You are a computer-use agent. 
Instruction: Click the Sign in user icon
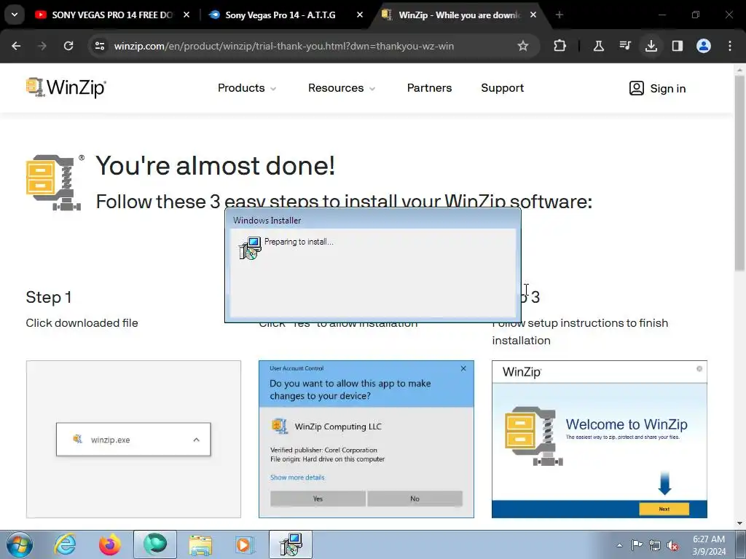[637, 88]
